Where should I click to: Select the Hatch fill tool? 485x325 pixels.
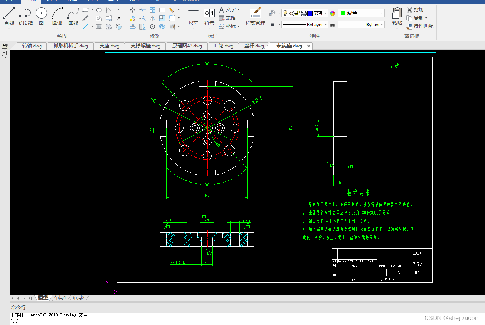click(99, 27)
